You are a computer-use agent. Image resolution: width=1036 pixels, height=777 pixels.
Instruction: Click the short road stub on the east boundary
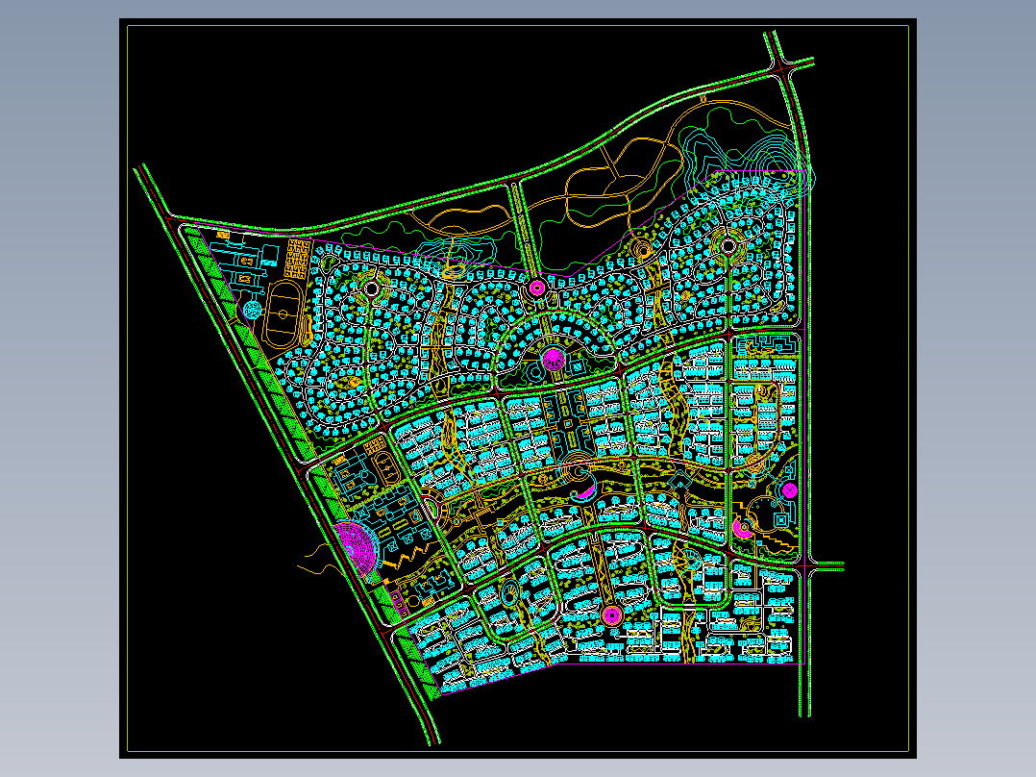[x=826, y=566]
